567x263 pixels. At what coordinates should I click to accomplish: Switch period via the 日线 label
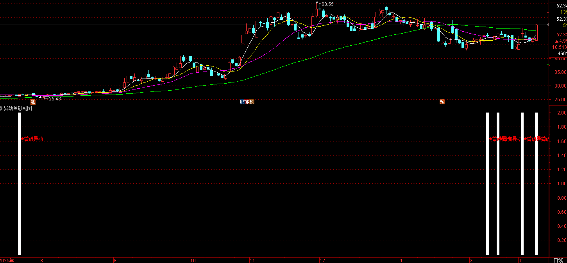[x=558, y=260]
